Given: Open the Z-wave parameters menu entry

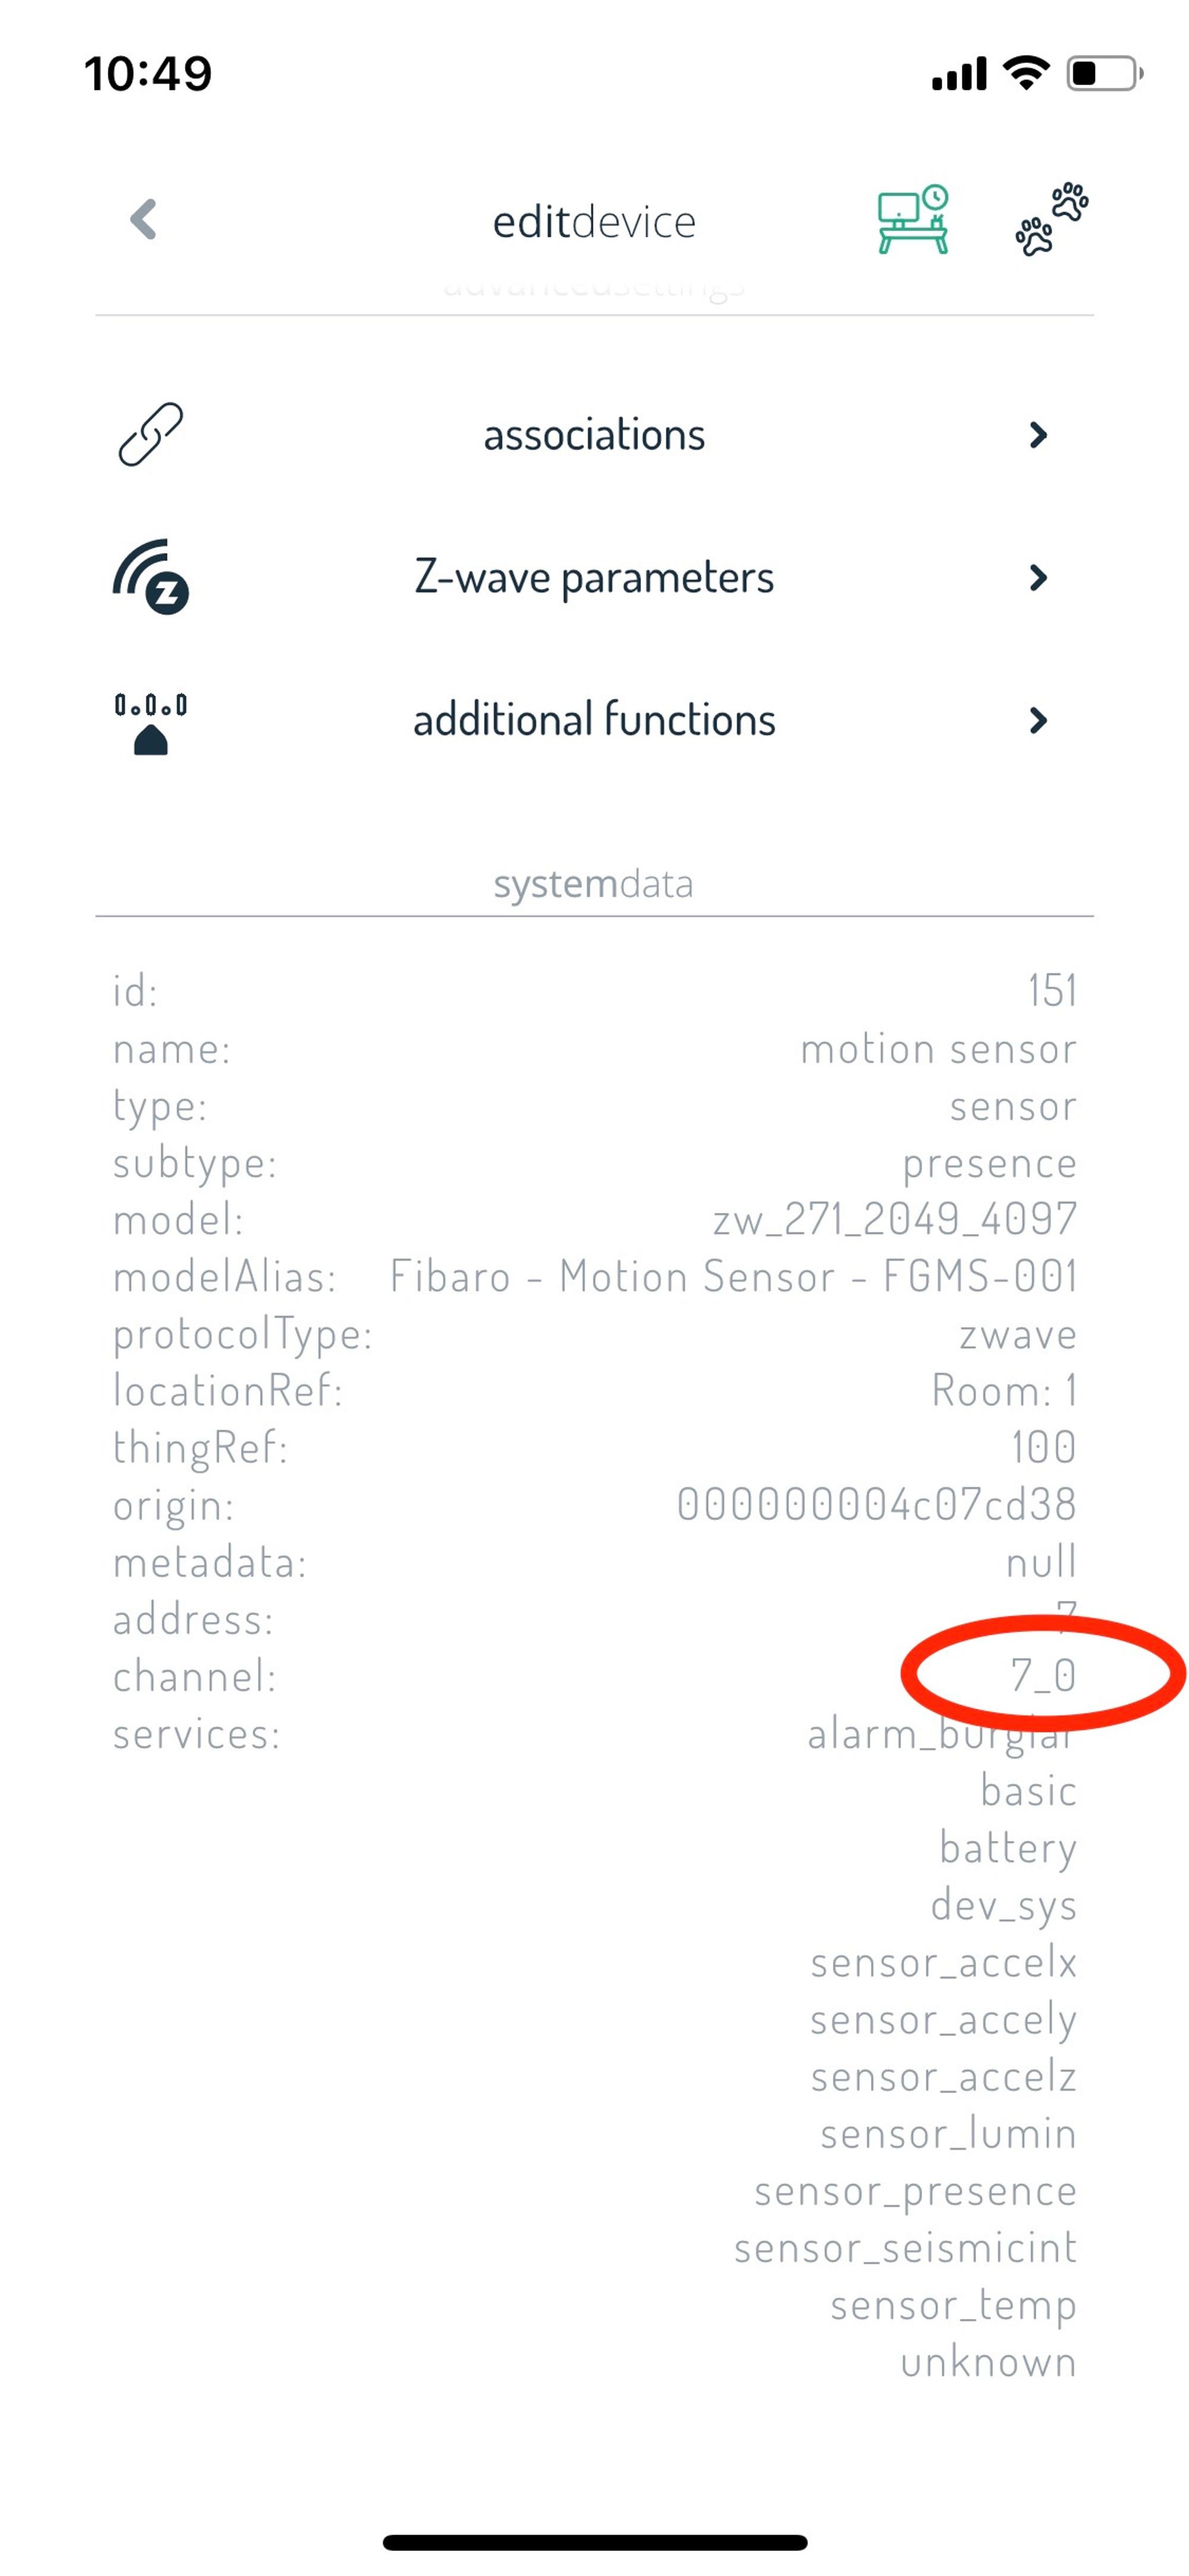Looking at the screenshot, I should [594, 577].
